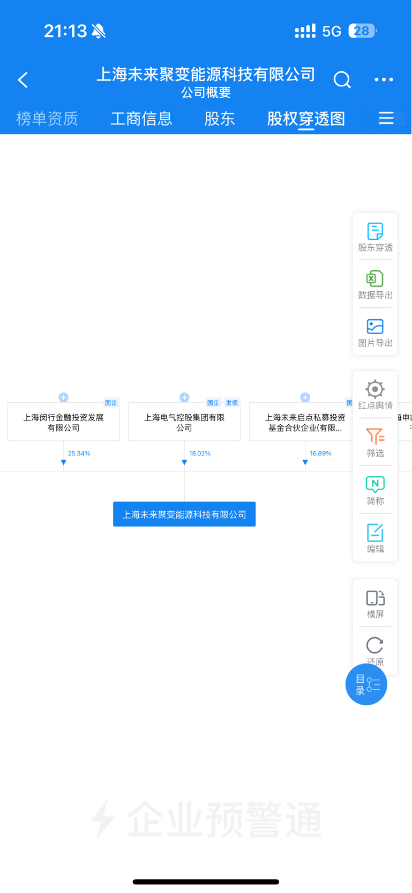Select the blue 上海未来聚变能源科技有限公司 root node
412x893 pixels.
point(184,514)
